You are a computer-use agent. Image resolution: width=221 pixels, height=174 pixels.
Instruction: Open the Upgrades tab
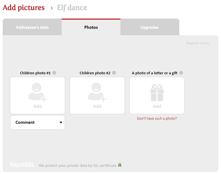pos(150,27)
